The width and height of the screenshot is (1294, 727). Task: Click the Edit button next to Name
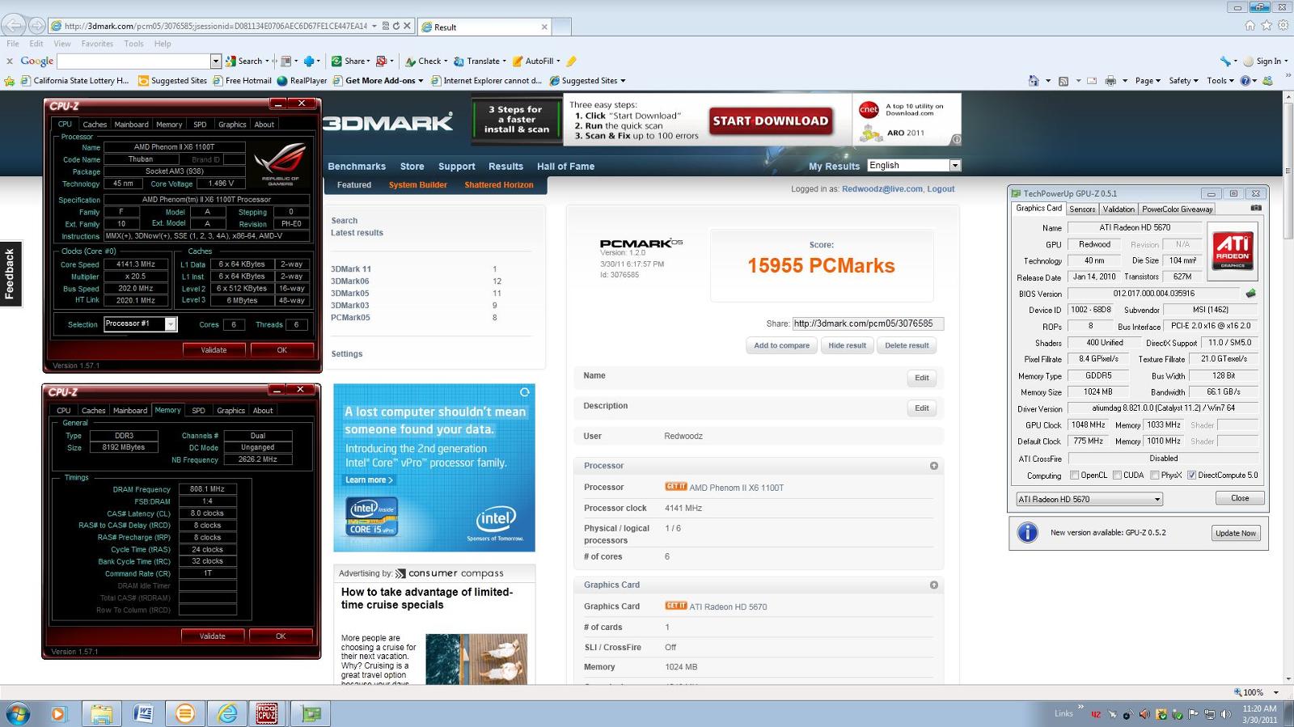[921, 378]
